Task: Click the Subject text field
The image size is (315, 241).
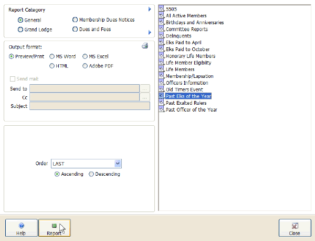Action: pos(89,106)
